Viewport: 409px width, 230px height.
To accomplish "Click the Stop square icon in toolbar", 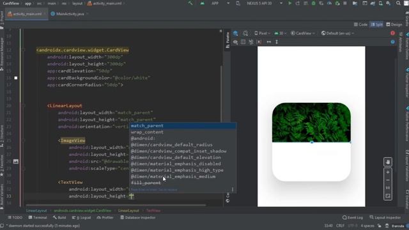I will pyautogui.click(x=345, y=3).
